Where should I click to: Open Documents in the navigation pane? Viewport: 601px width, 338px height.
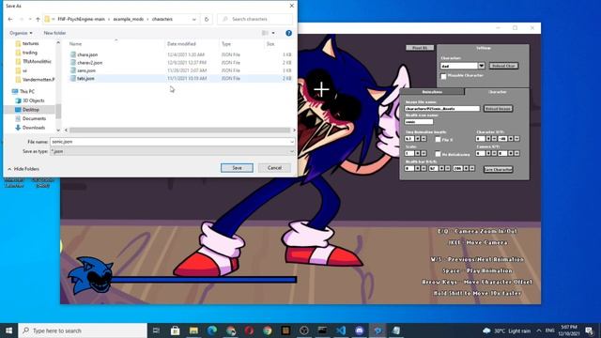pos(34,118)
